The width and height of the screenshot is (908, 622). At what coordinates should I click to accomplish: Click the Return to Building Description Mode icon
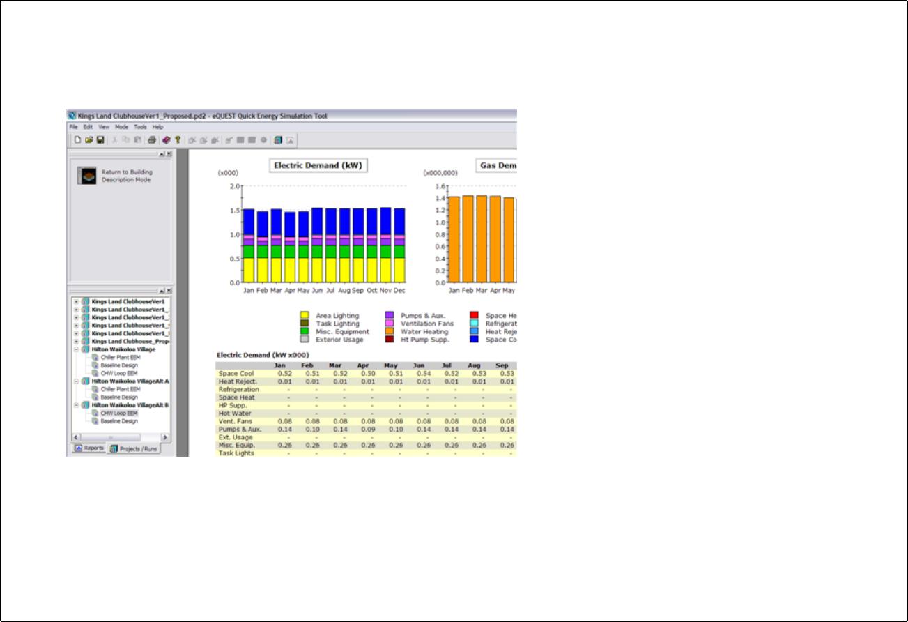pyautogui.click(x=87, y=176)
